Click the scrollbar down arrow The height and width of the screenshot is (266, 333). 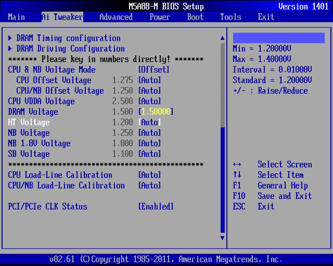coord(222,238)
